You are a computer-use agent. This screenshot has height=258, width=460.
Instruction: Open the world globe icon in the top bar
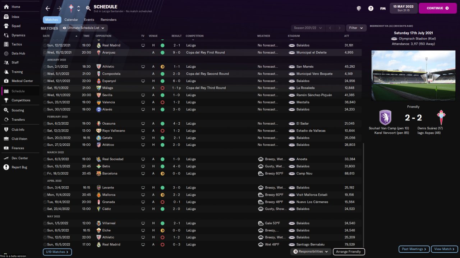pyautogui.click(x=359, y=8)
